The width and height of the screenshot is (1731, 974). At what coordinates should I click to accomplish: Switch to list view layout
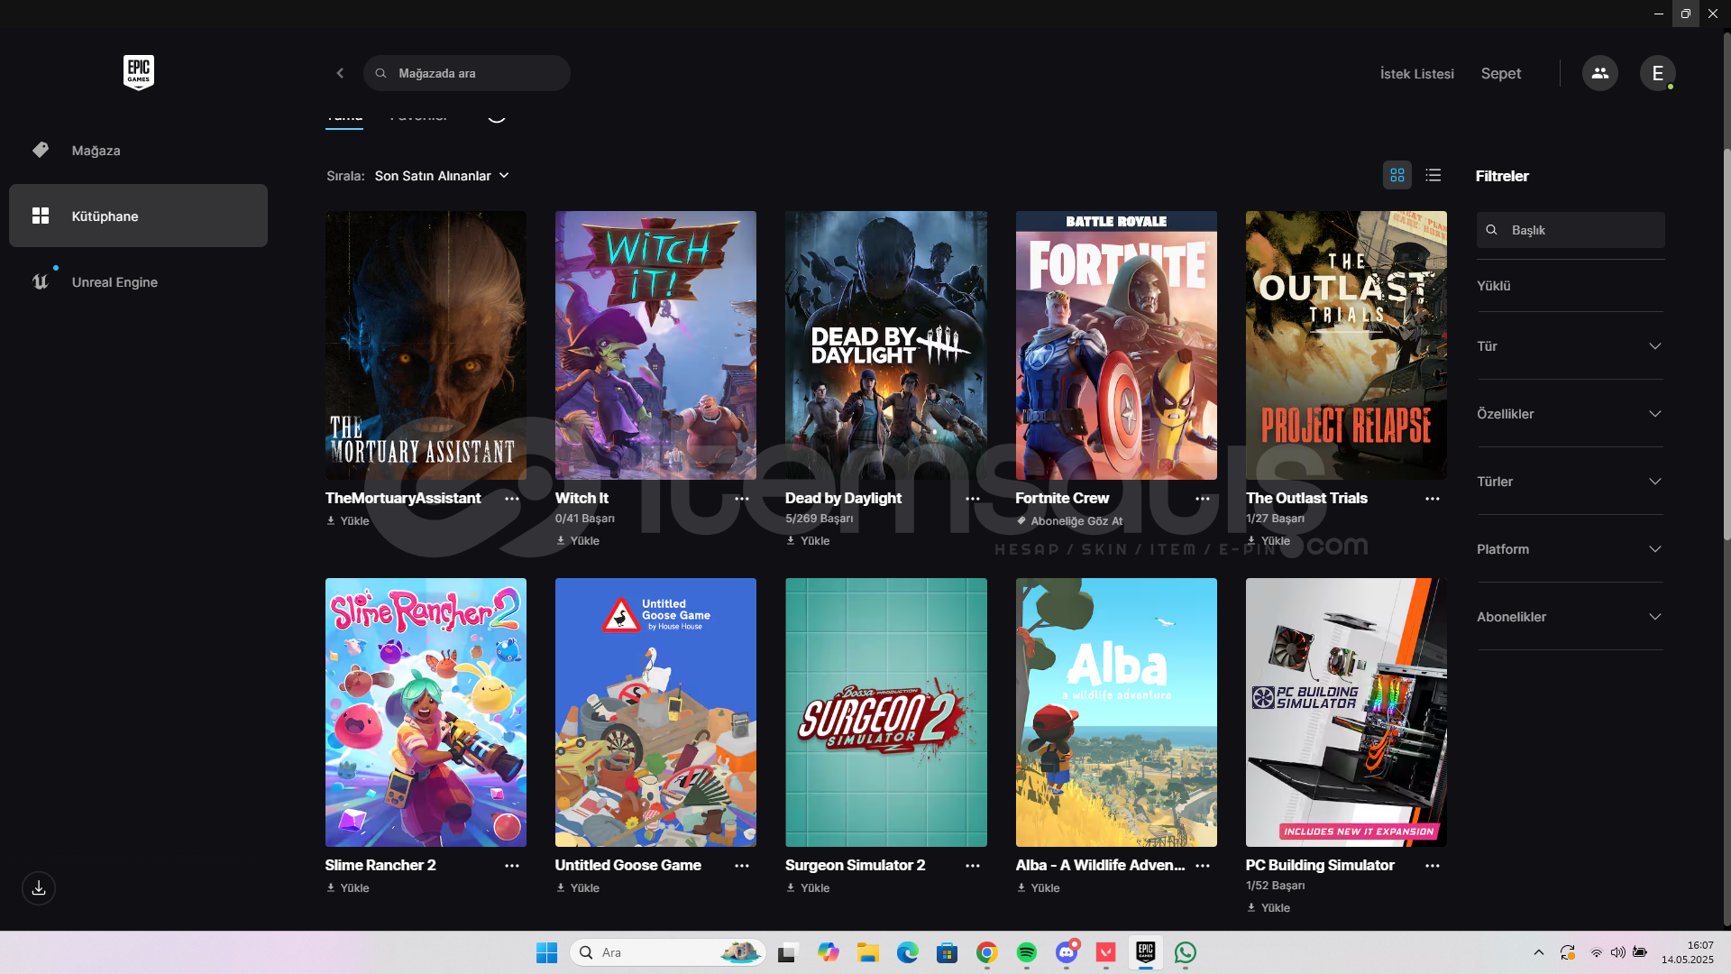click(1433, 175)
